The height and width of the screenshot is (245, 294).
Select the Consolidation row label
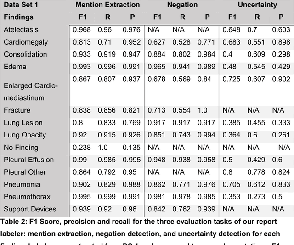(x=25, y=54)
